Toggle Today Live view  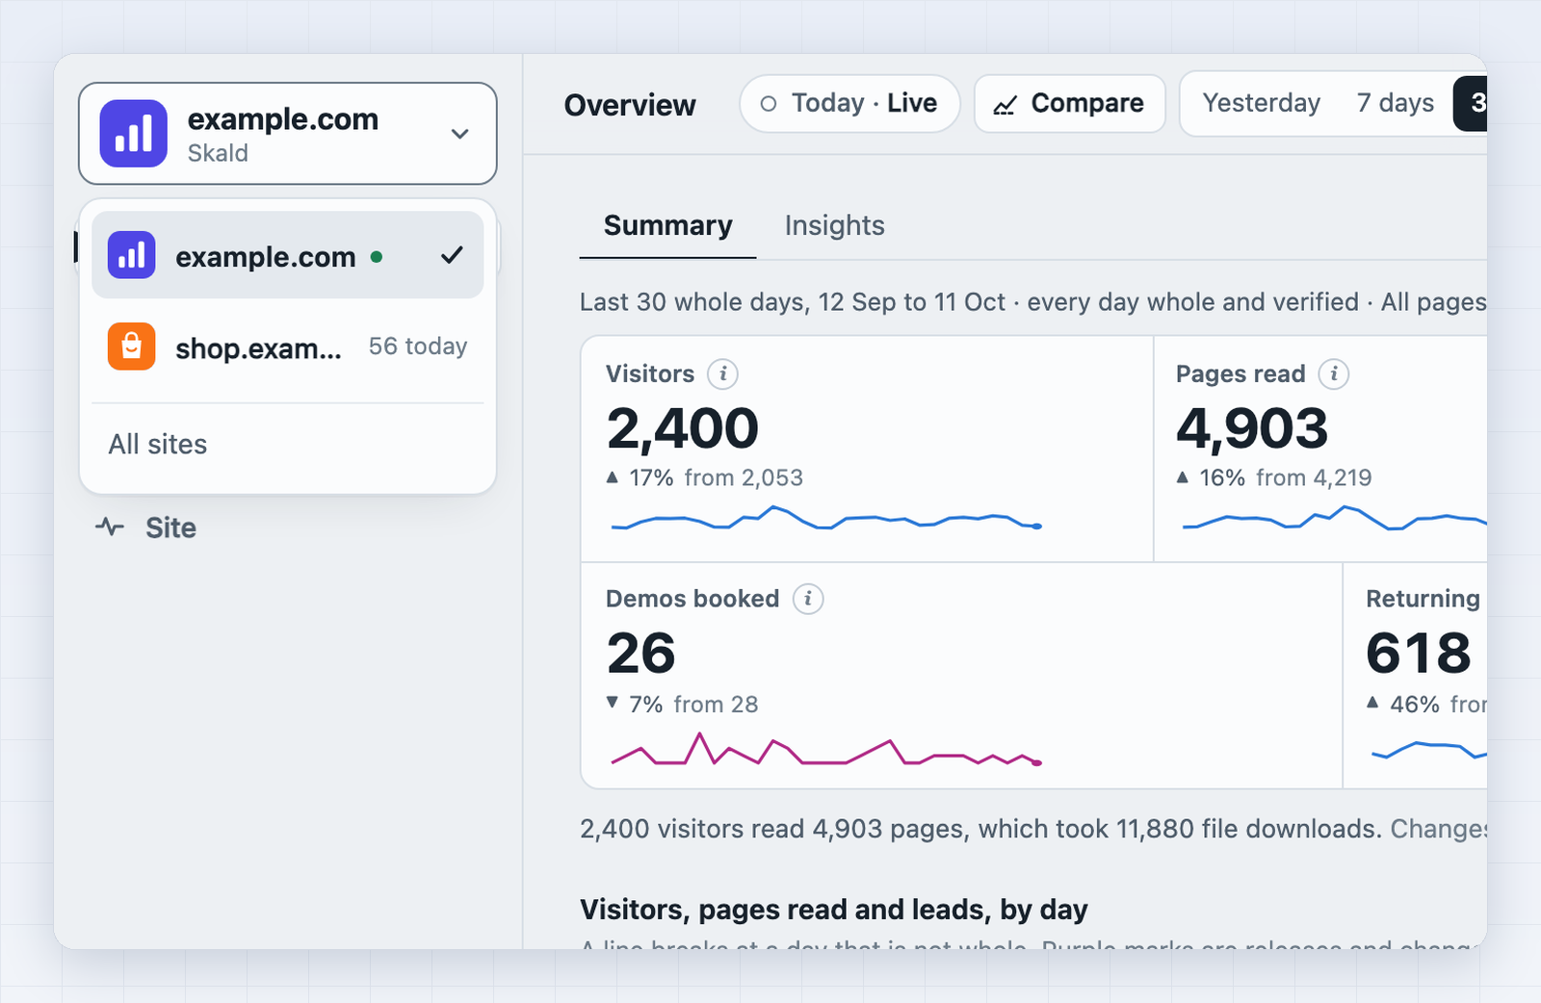pyautogui.click(x=849, y=103)
